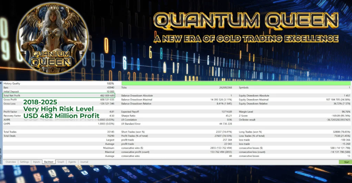Click the Quantum Queen round logo

(x=53, y=38)
